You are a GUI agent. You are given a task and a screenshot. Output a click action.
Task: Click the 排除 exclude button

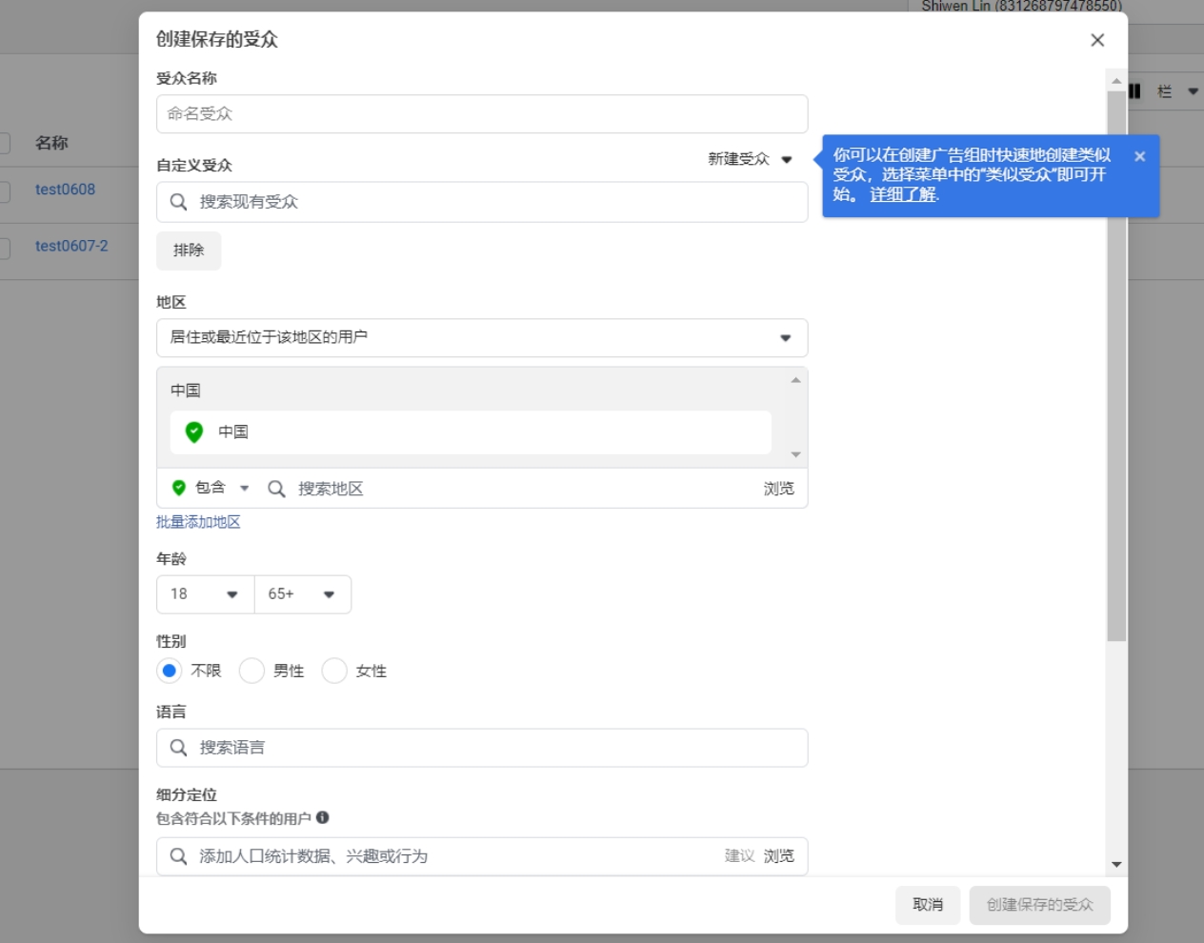[x=189, y=251]
